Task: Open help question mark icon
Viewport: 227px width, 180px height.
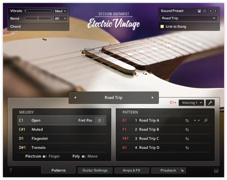Action: tap(11, 170)
